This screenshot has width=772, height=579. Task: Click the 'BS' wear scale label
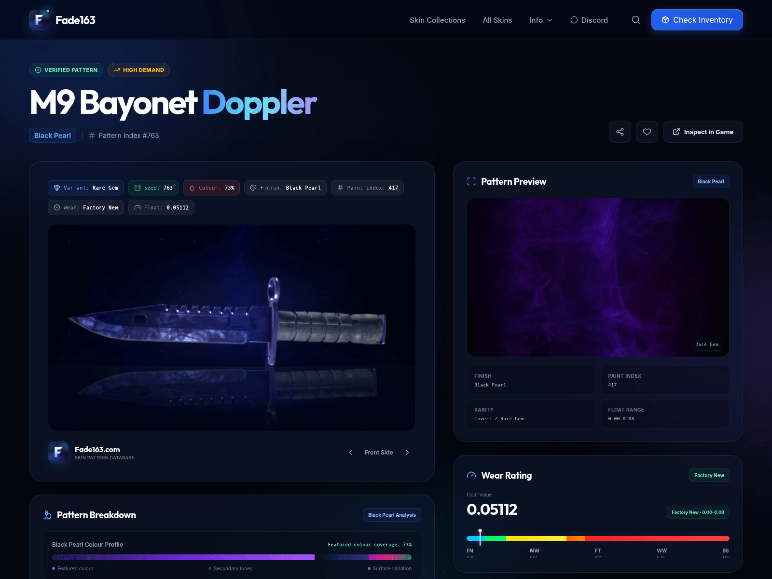[726, 551]
